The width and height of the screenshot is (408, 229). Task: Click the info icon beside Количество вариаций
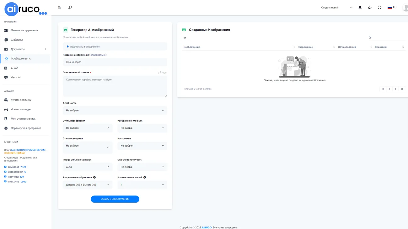(x=145, y=177)
